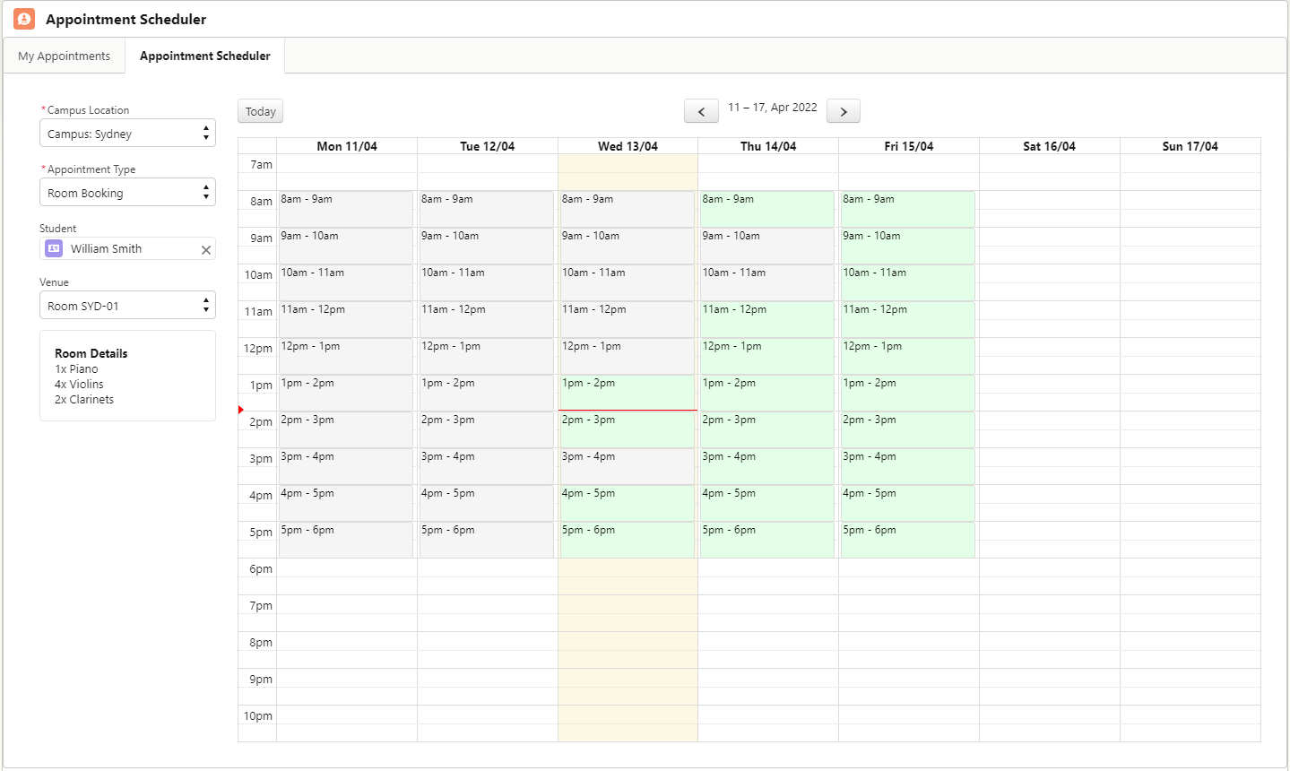Screen dimensions: 1290x771
Task: Select the Friday 3pm - 4pm slot
Action: pyautogui.click(x=907, y=466)
